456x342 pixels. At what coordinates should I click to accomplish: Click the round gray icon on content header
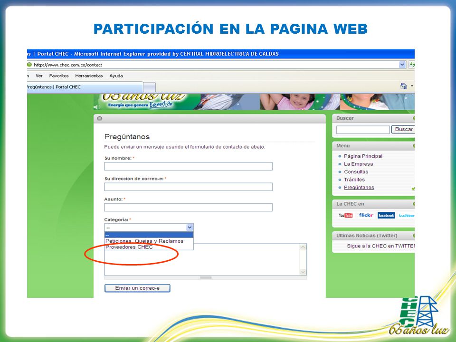coord(99,118)
